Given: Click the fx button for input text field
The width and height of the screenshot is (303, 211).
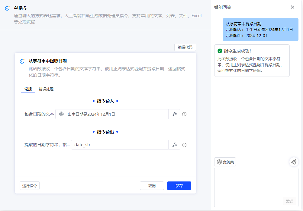Looking at the screenshot, I should 174,114.
